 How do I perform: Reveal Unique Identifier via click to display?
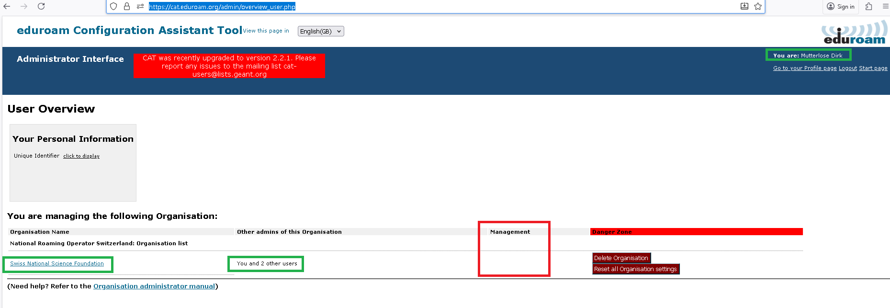81,156
